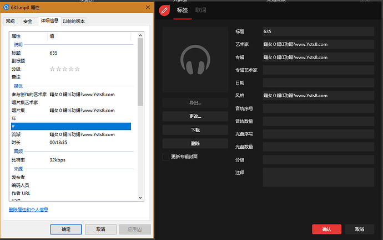Click the 635.mp3 properties title bar icon
The image size is (383, 240).
[6, 7]
